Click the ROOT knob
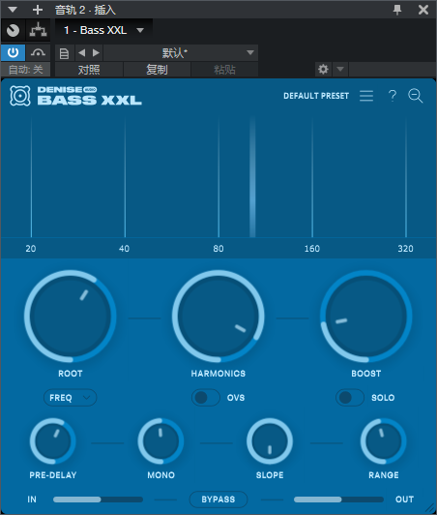This screenshot has height=515, width=437. click(x=71, y=317)
